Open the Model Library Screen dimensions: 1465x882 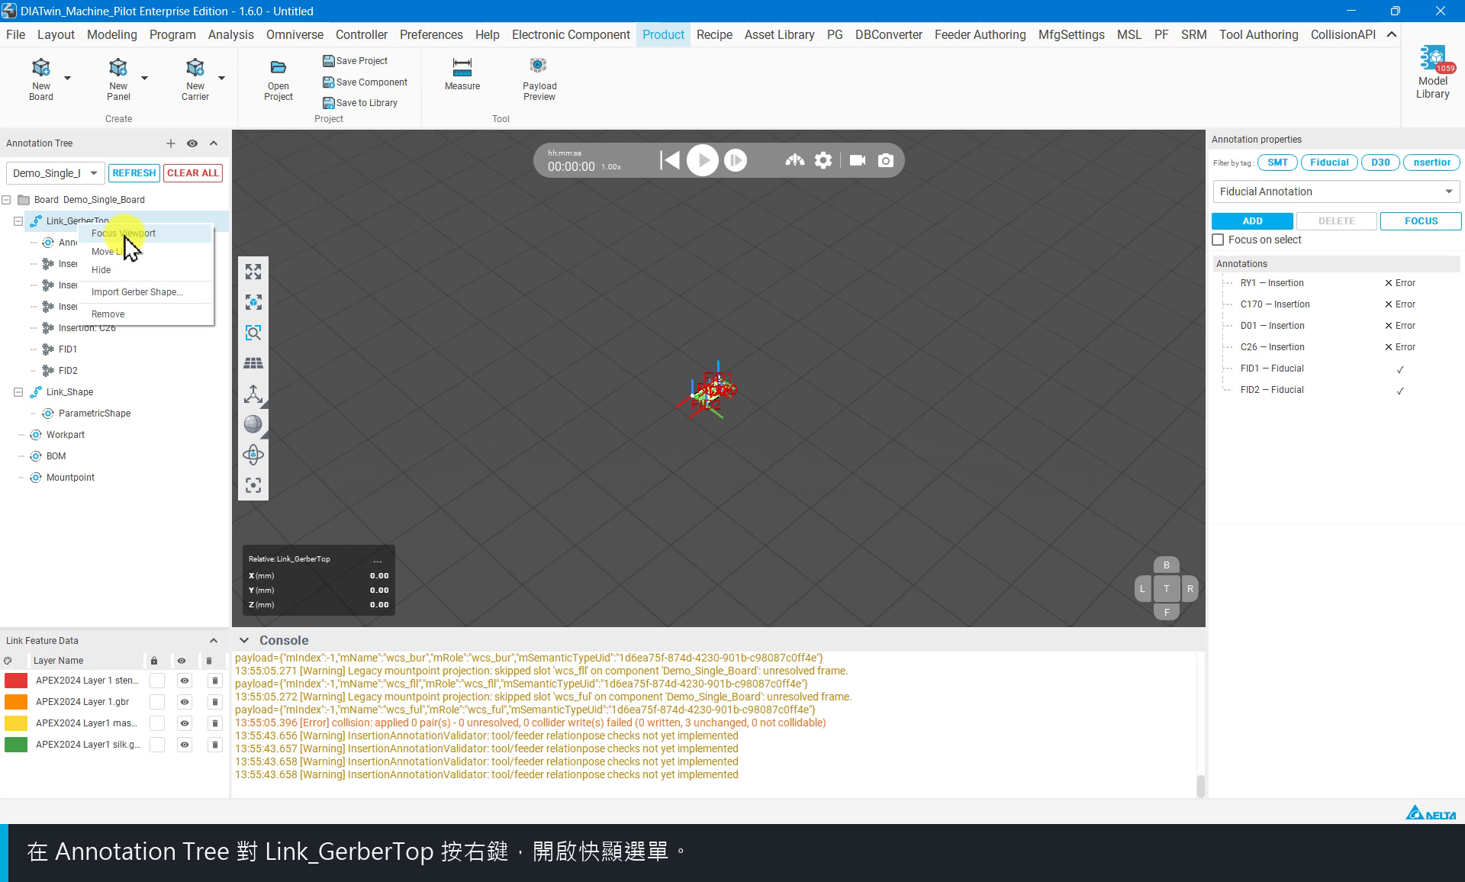tap(1433, 72)
